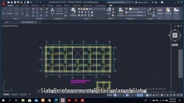
Task: Toggle ortho mode in status bar
Action: pyautogui.click(x=124, y=95)
